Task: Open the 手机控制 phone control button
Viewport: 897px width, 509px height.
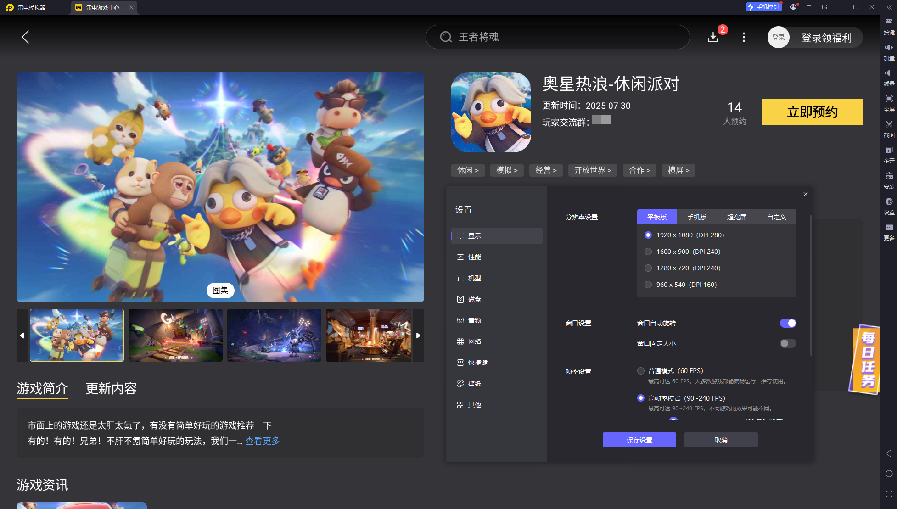Action: pos(763,7)
